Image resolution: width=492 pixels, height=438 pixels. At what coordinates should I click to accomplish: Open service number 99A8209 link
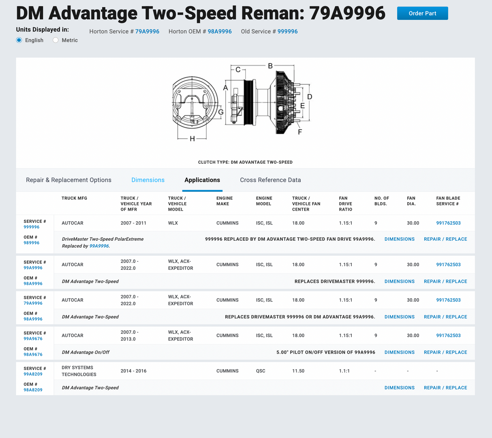click(33, 374)
